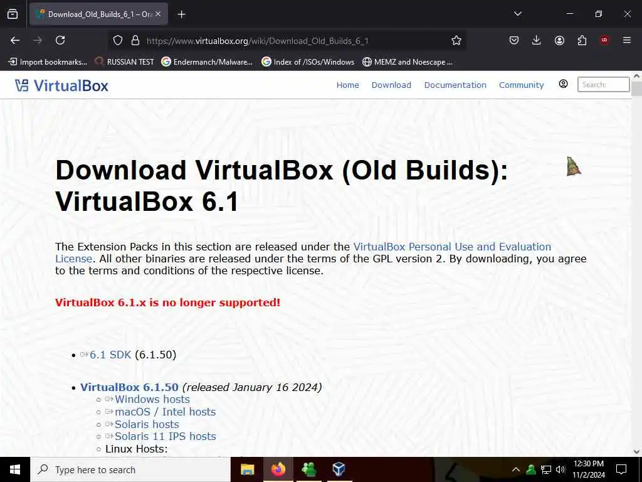Open the Windows Start menu
642x482 pixels.
15,469
